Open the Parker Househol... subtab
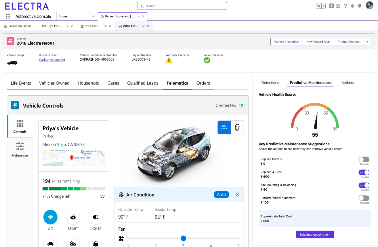 [x=19, y=26]
